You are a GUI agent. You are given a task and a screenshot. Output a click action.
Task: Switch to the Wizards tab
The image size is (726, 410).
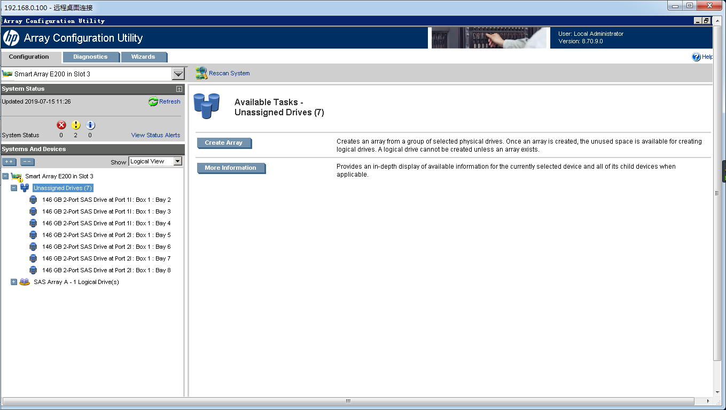(143, 57)
